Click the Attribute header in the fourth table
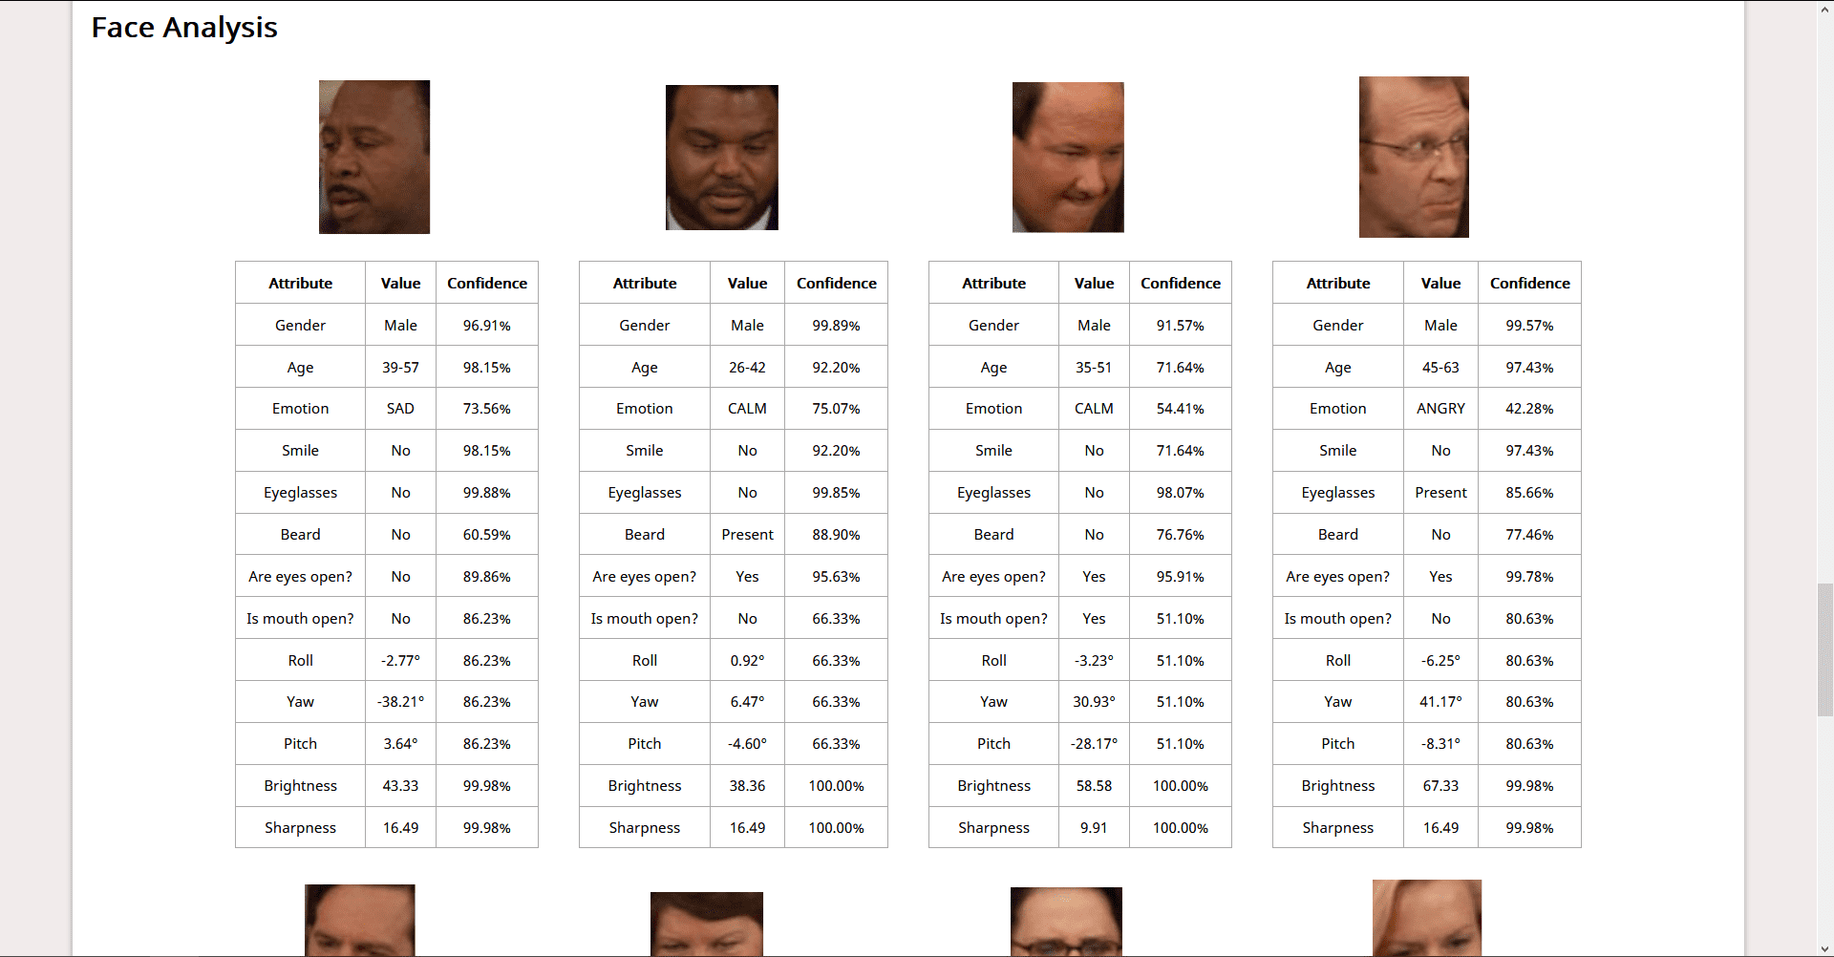The height and width of the screenshot is (957, 1834). (1338, 284)
